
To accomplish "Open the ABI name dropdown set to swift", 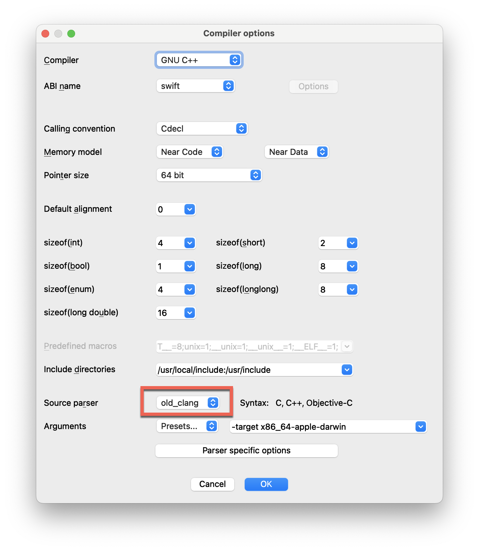I will click(195, 86).
